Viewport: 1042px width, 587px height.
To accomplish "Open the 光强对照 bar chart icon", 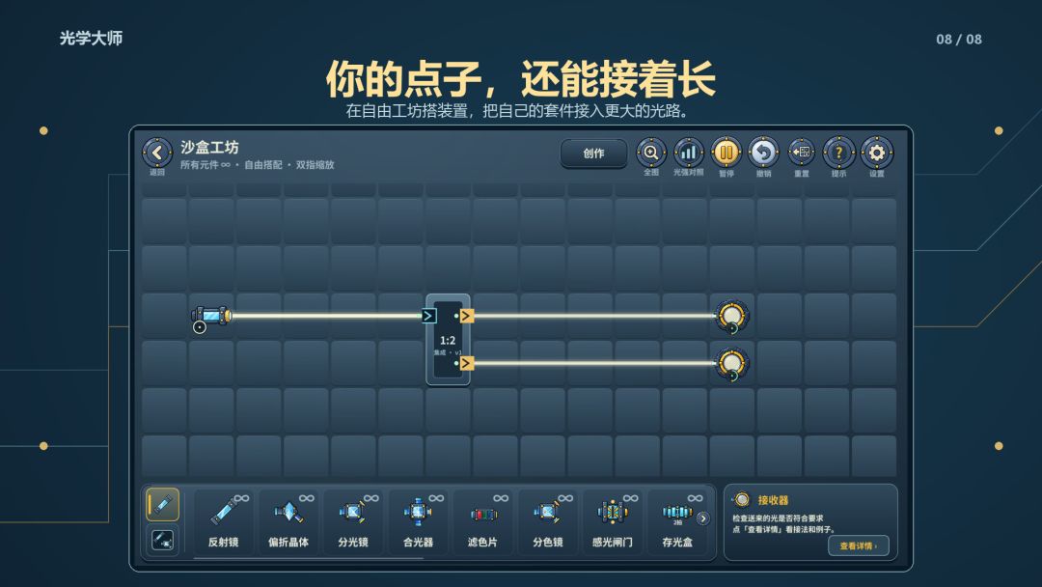I will (x=689, y=153).
